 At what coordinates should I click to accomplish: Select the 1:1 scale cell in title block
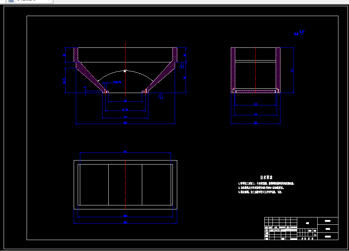315,235
